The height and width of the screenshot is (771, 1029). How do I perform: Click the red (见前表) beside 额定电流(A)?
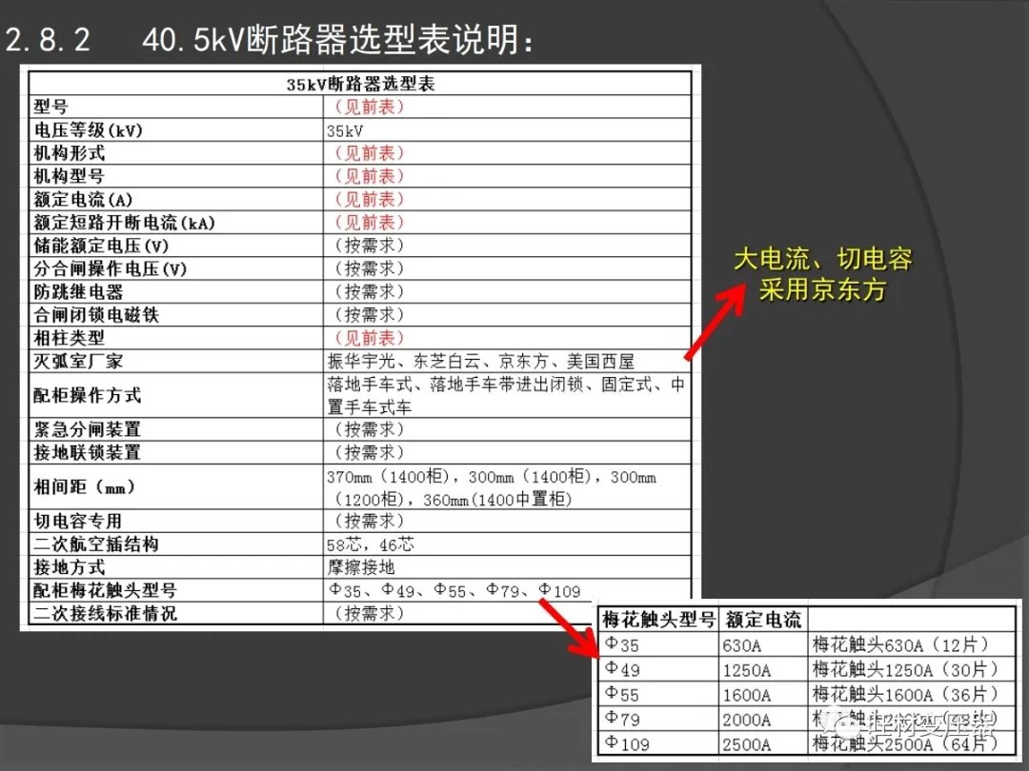(x=369, y=199)
